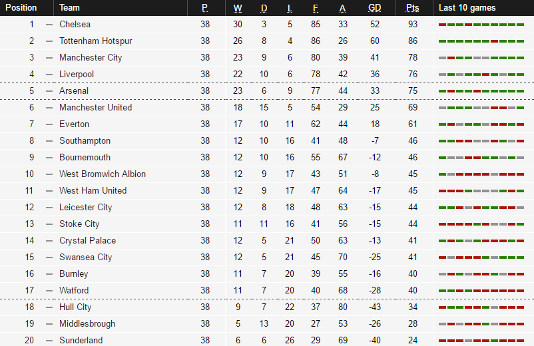Click the movement indicator beside Chelsea

49,25
